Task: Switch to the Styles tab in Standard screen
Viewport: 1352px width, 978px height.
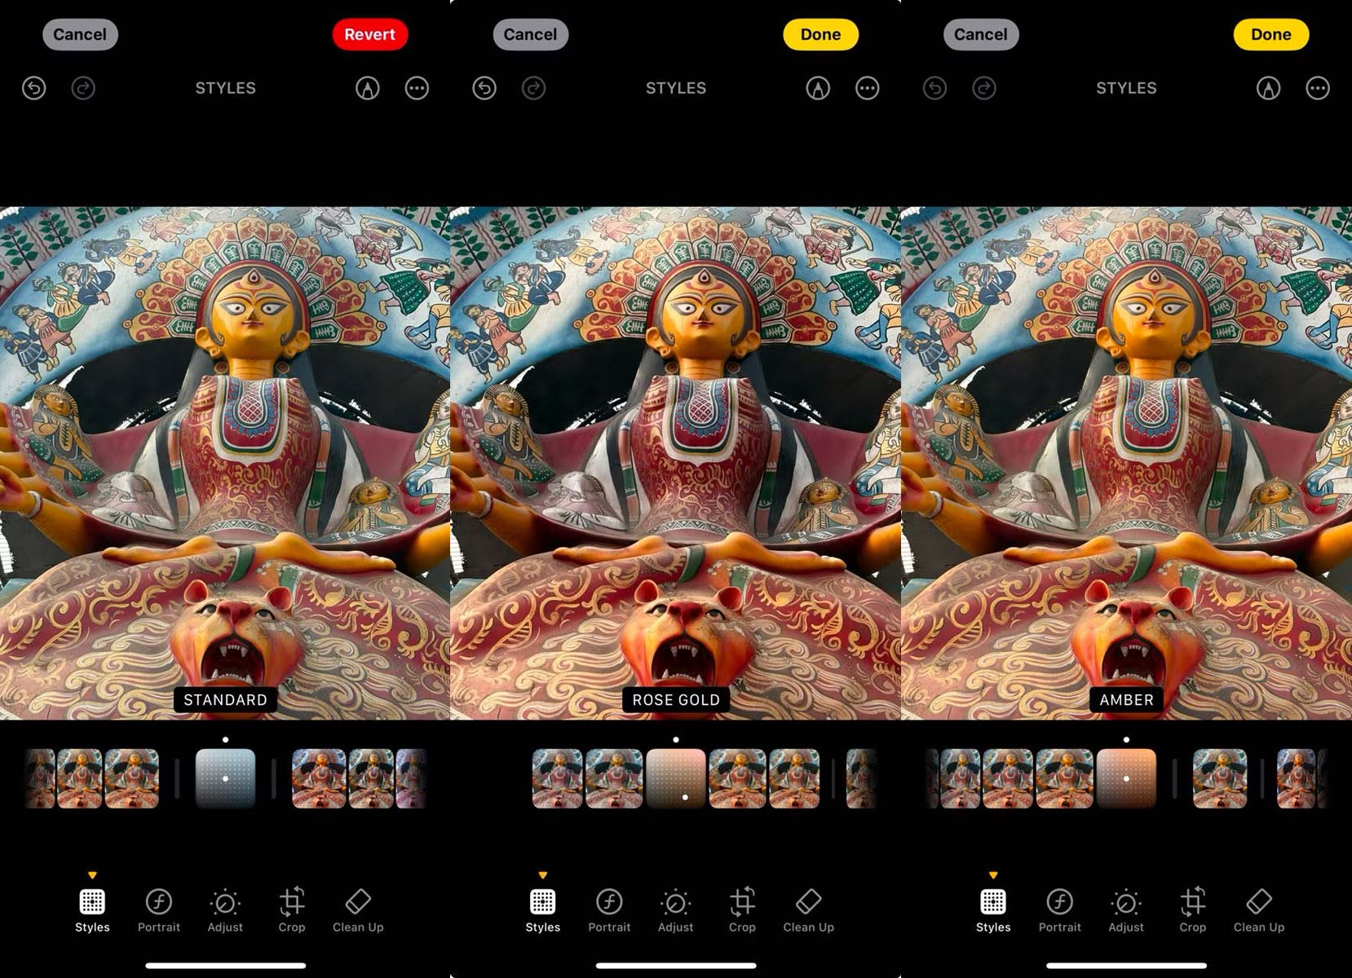Action: pyautogui.click(x=92, y=910)
